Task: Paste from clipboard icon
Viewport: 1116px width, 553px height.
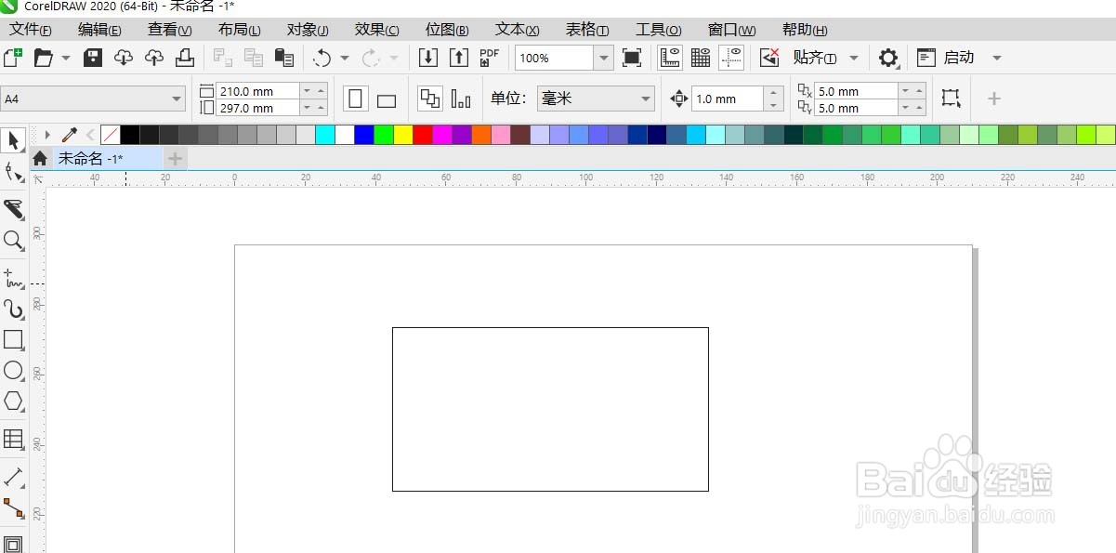Action: coord(284,58)
